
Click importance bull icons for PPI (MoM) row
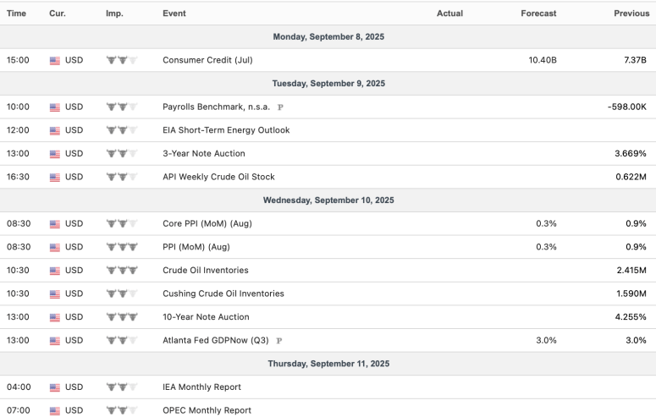click(x=122, y=247)
